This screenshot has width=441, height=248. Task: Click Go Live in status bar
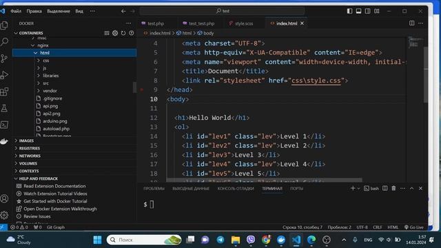pos(413,227)
